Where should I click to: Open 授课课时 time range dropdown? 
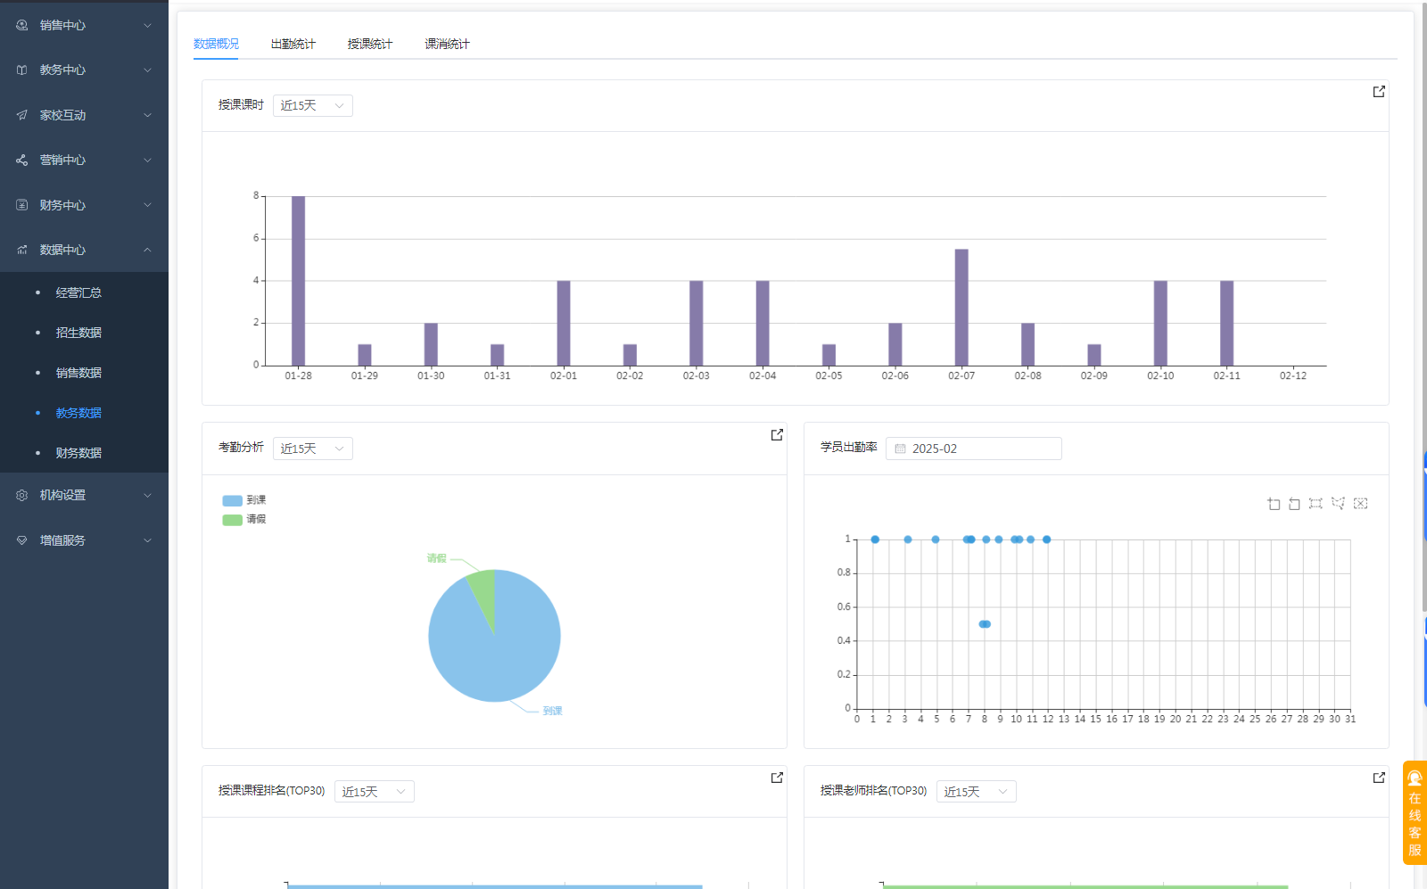(313, 105)
